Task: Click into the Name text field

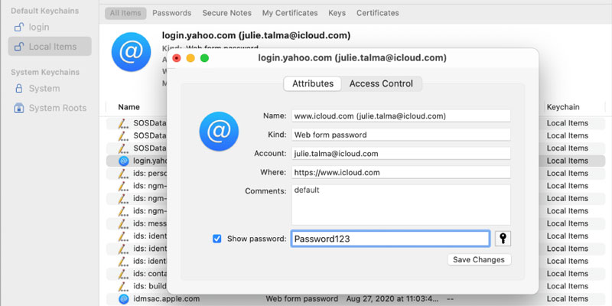Action: tap(401, 116)
